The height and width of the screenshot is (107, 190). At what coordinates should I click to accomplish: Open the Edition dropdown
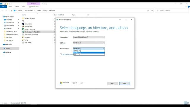[x=89, y=43]
